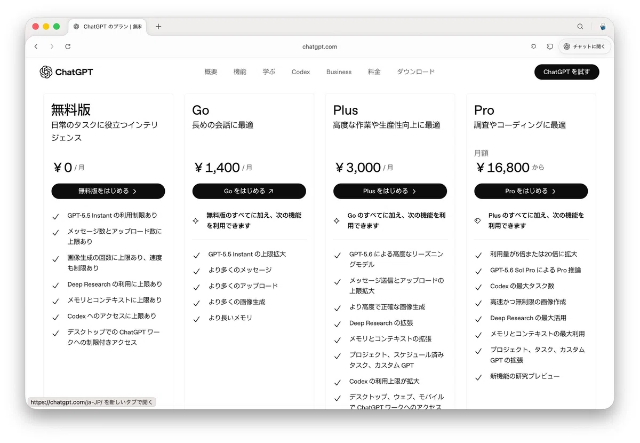Open a new tab with the plus icon
Image resolution: width=640 pixels, height=443 pixels.
pyautogui.click(x=158, y=27)
